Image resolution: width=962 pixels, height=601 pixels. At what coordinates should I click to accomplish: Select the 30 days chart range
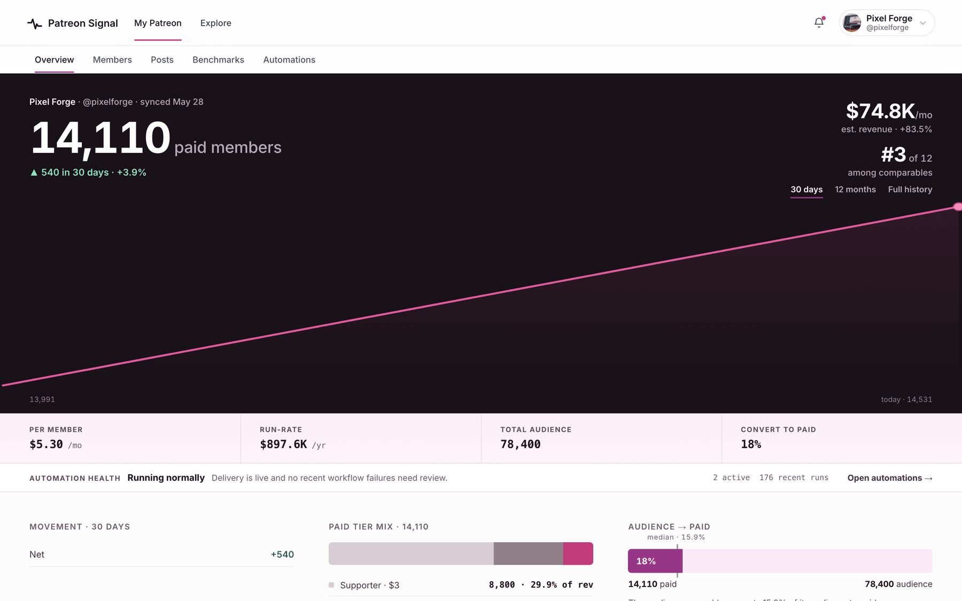click(x=806, y=190)
